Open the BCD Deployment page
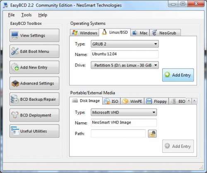The height and width of the screenshot is (173, 207). point(34,115)
